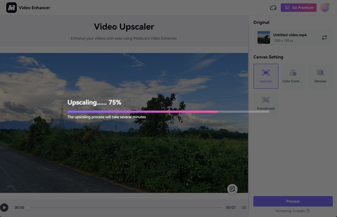Click the Untitled video.mp4 thumbnail

coord(263,37)
